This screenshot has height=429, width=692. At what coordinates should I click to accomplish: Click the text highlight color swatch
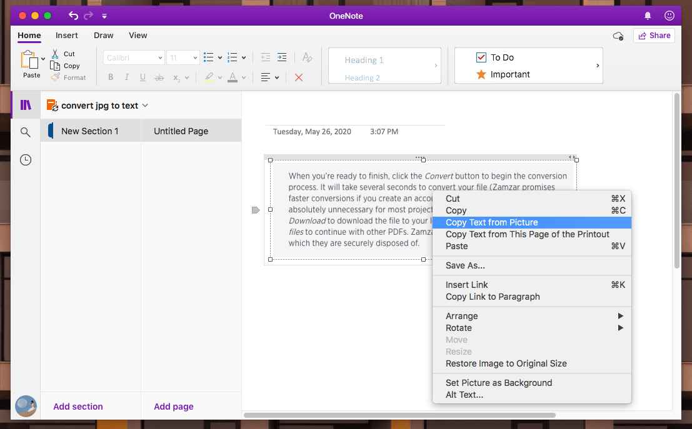[x=209, y=77]
